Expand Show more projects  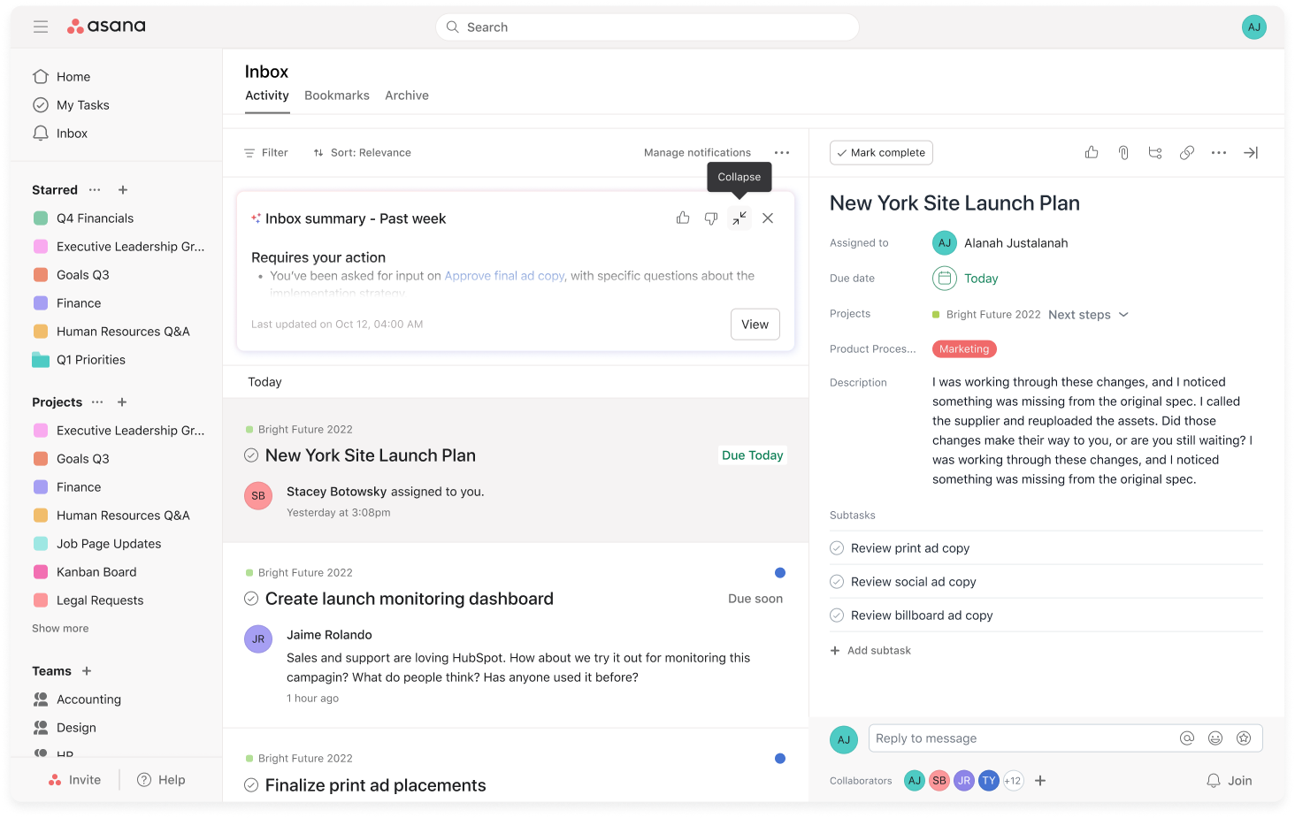(59, 628)
